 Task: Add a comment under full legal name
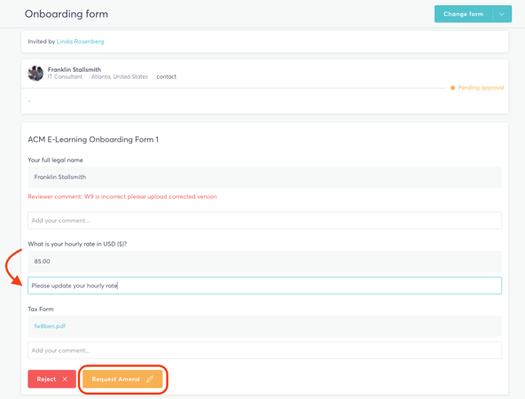[264, 220]
